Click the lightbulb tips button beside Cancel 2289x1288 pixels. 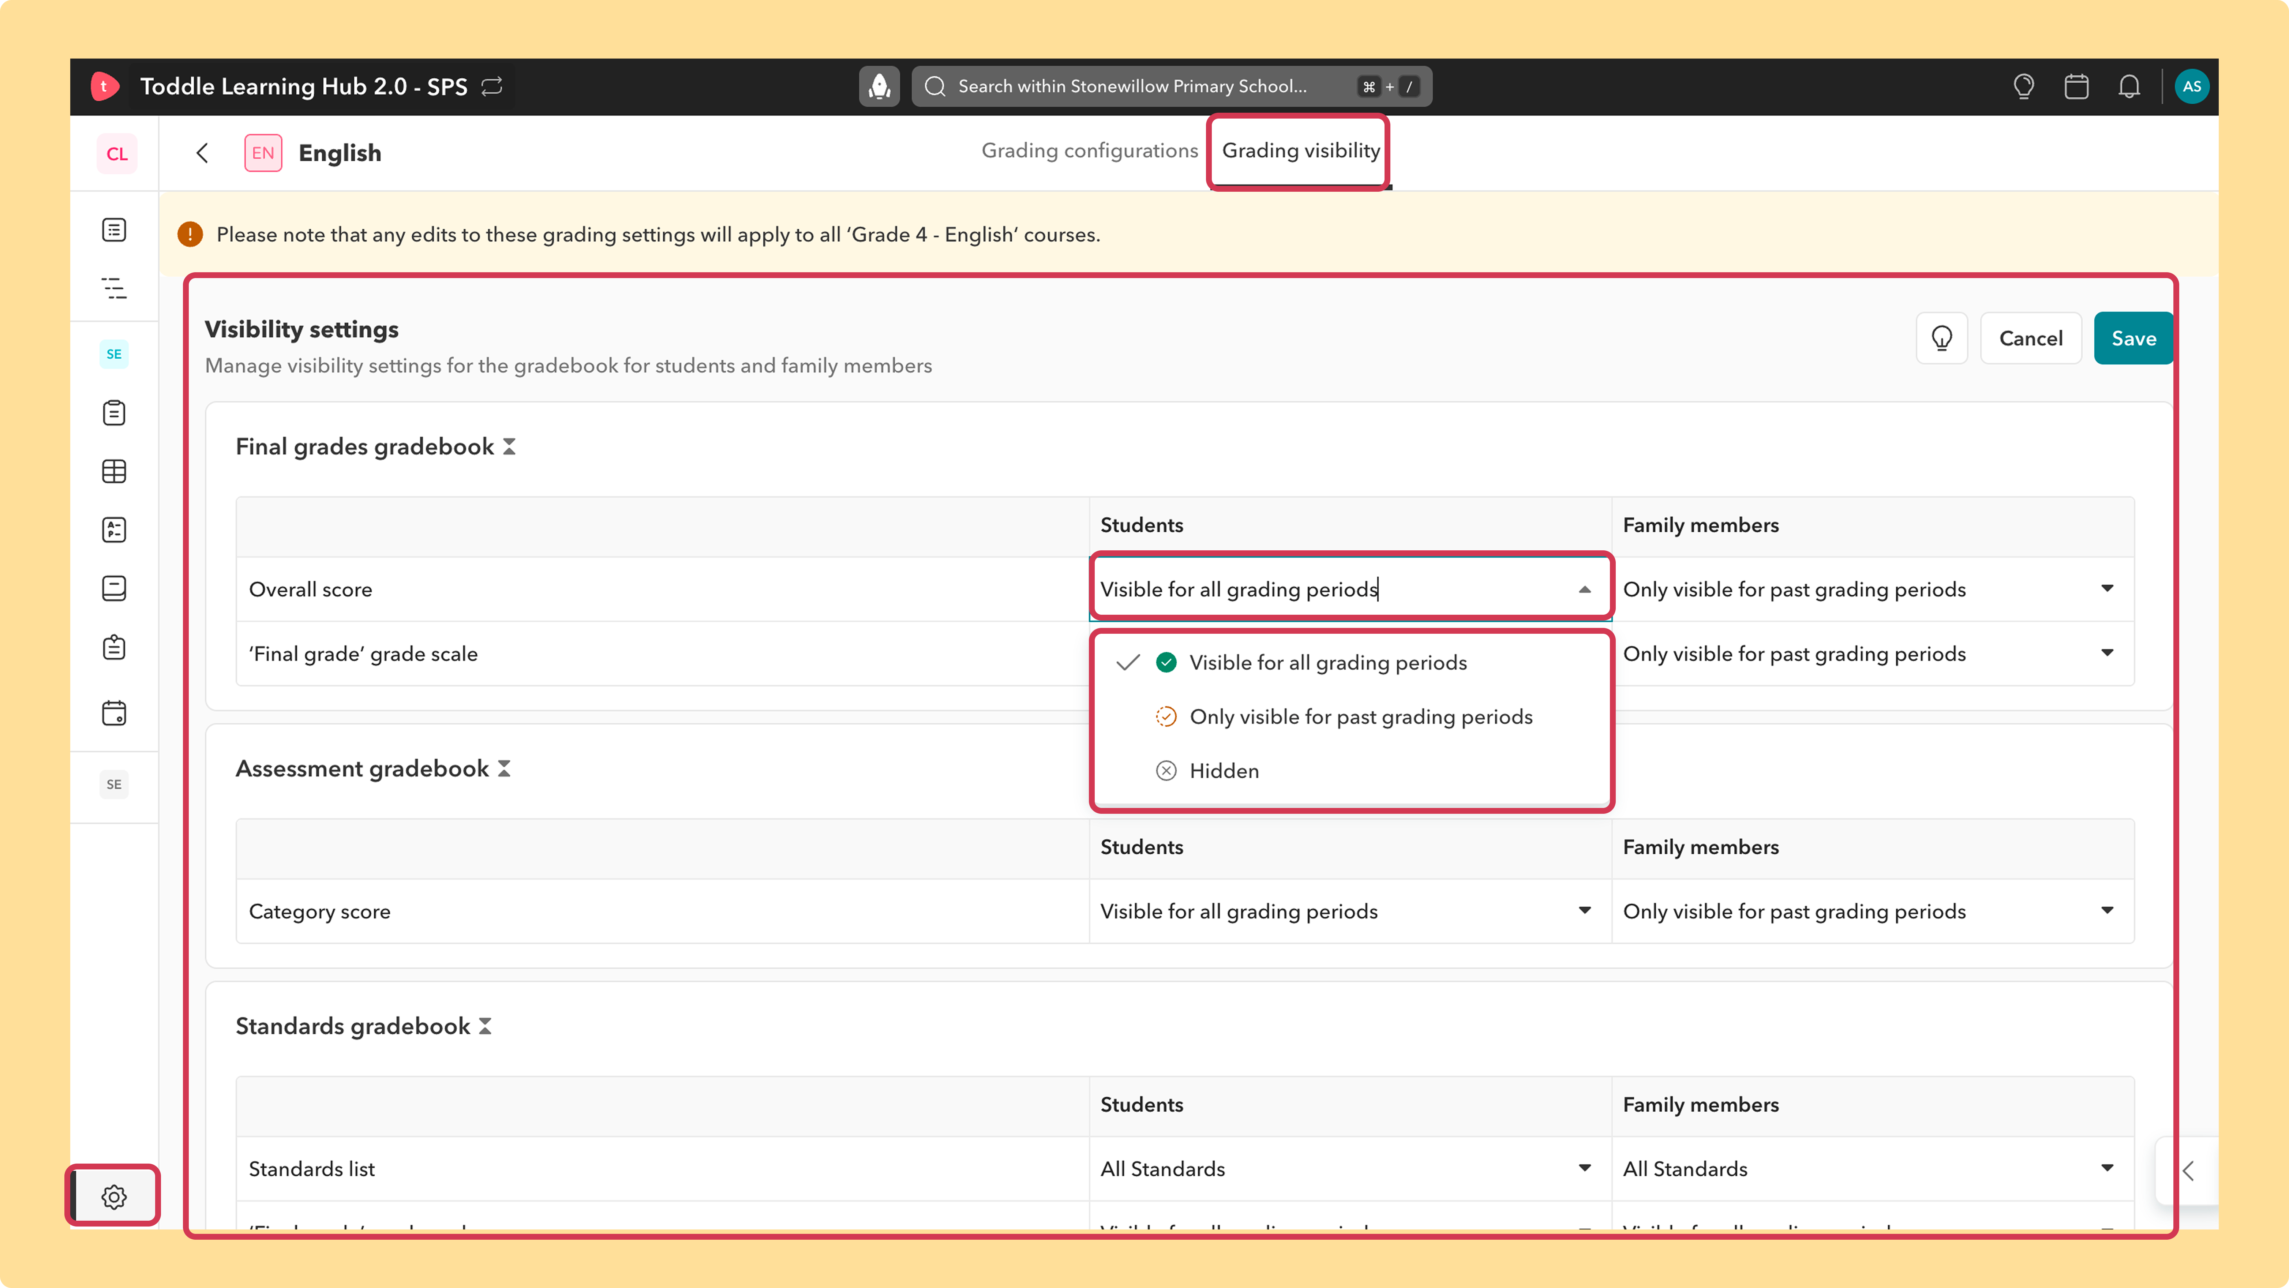[x=1941, y=338]
